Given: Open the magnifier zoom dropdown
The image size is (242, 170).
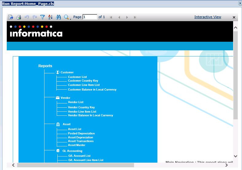Looking at the screenshot, I should (67, 17).
